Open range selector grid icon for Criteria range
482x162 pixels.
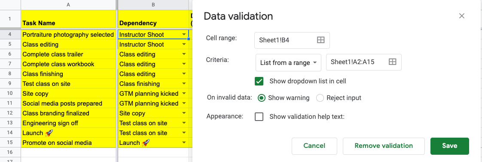pos(392,62)
